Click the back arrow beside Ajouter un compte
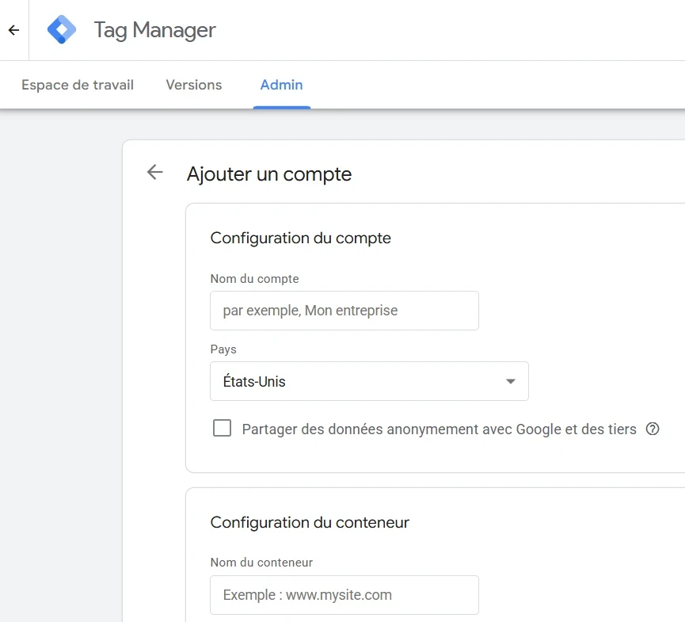 [154, 172]
